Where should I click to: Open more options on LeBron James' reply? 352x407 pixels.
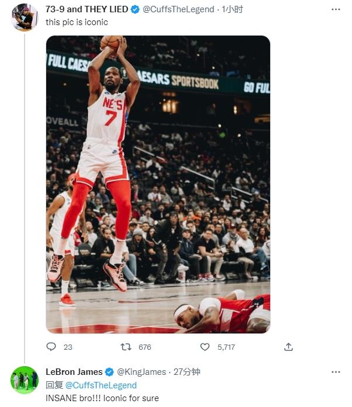click(x=336, y=372)
